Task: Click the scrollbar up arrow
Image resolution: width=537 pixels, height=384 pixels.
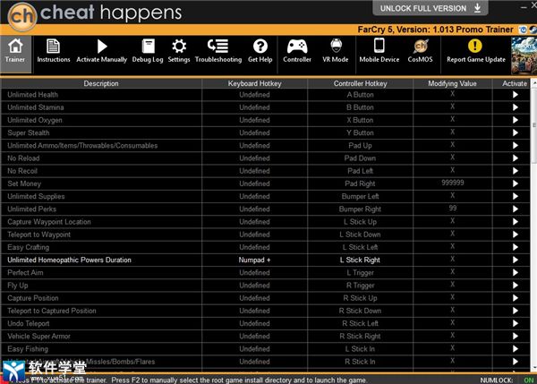Action: 534,83
